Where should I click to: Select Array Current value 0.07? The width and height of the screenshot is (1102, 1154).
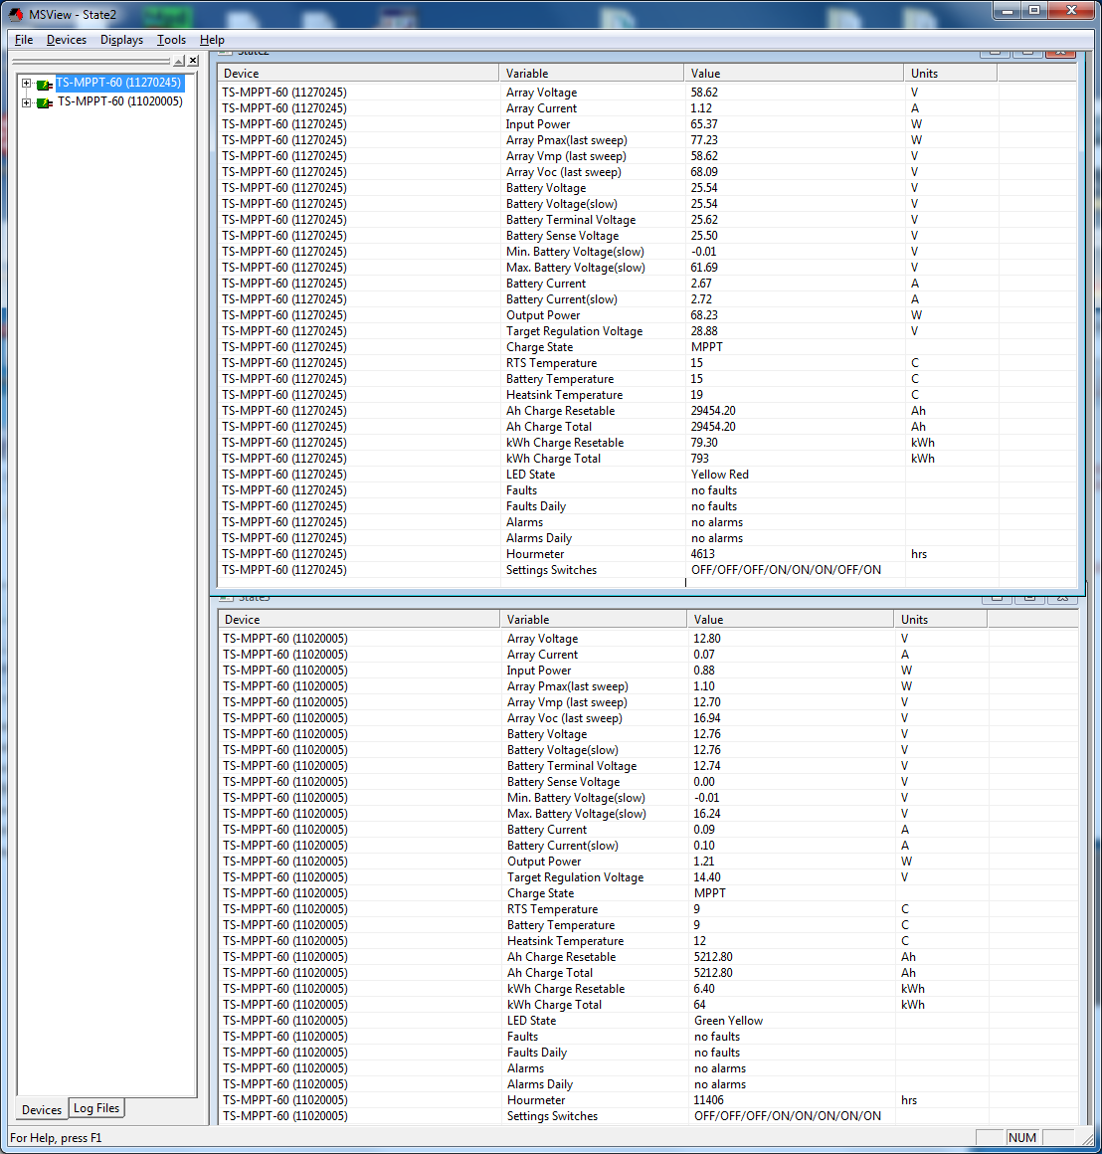tap(704, 655)
